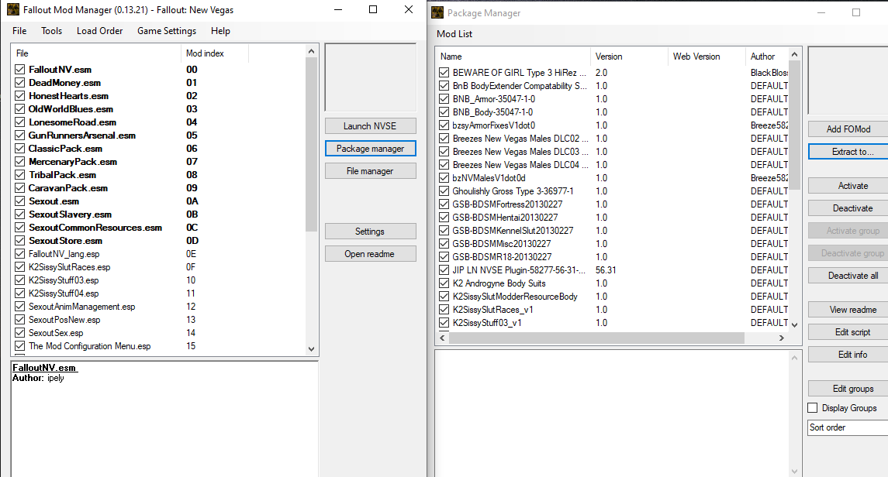Viewport: 888px width, 477px height.
Task: Toggle the JIP LN NVSE Plugin checkbox
Action: [x=444, y=270]
